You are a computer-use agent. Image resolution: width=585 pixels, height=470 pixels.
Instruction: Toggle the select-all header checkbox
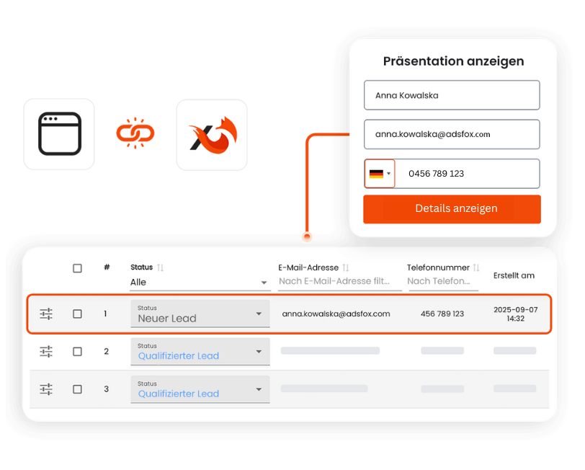[77, 268]
